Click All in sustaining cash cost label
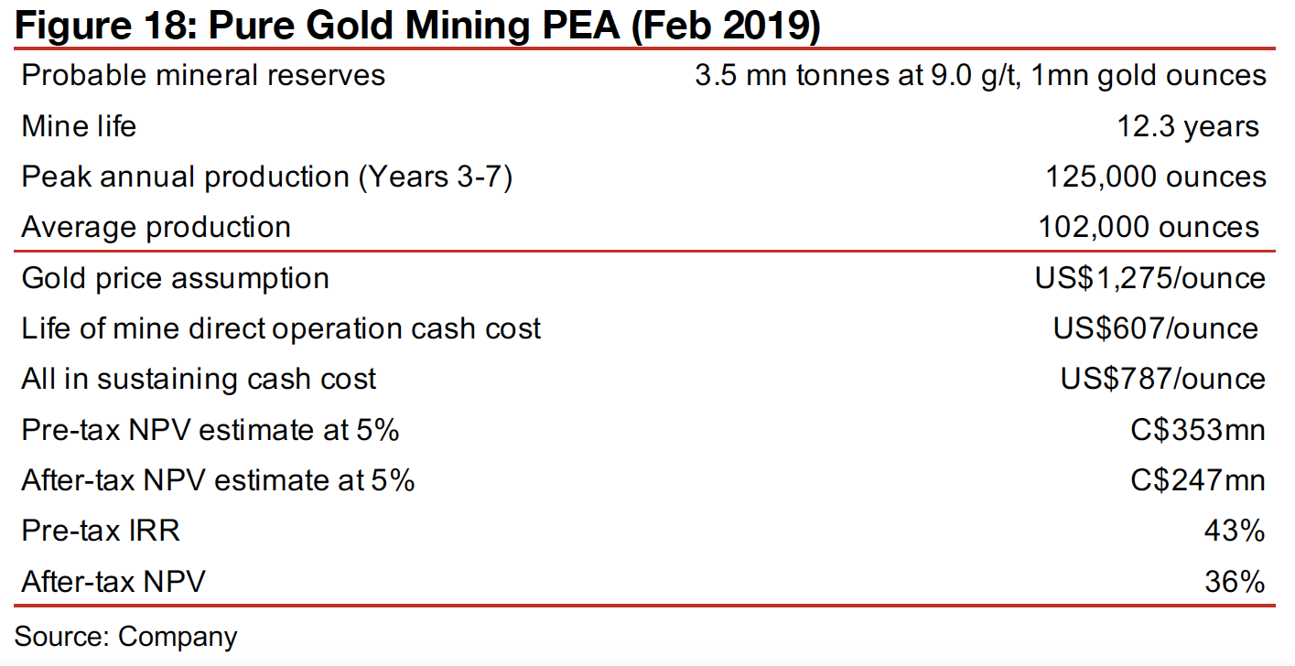The width and height of the screenshot is (1295, 666). (x=199, y=379)
